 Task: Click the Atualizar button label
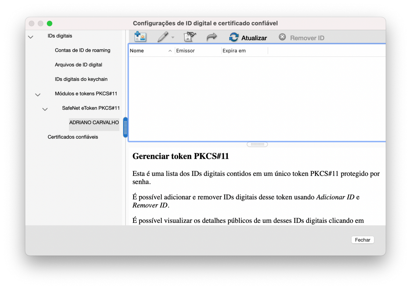(x=254, y=38)
